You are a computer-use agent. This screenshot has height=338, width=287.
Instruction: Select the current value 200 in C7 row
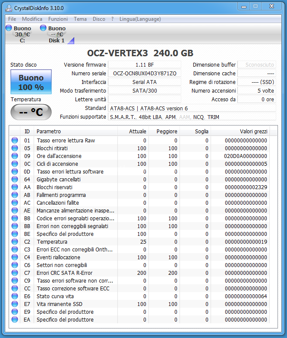(x=142, y=273)
